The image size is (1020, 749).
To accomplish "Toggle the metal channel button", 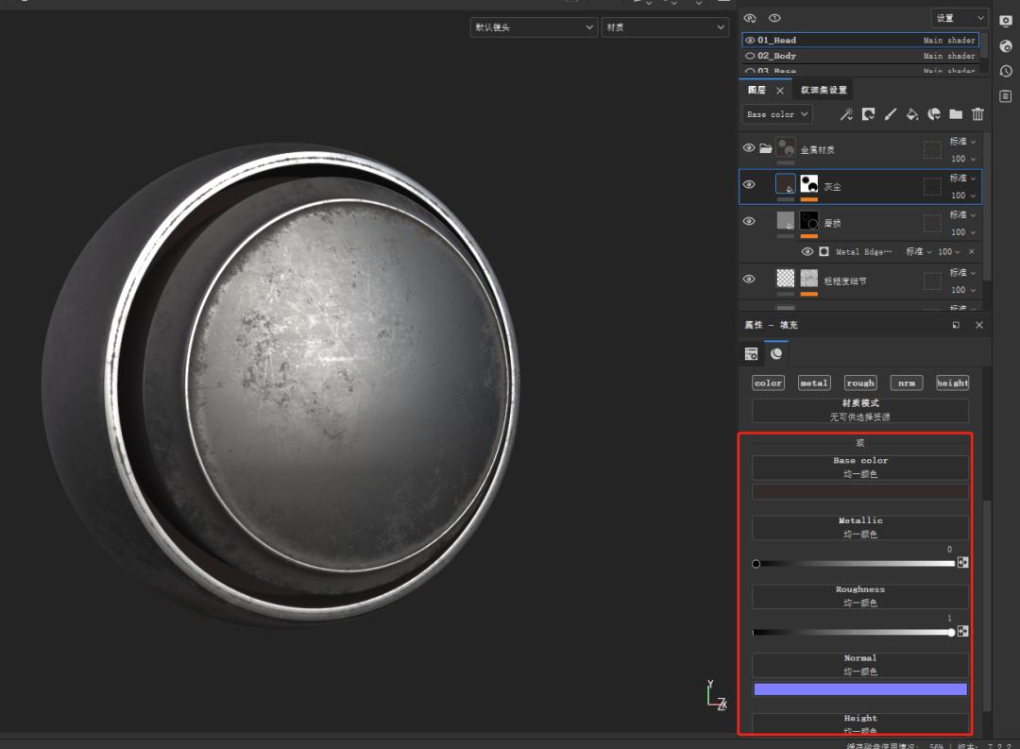I will point(814,383).
